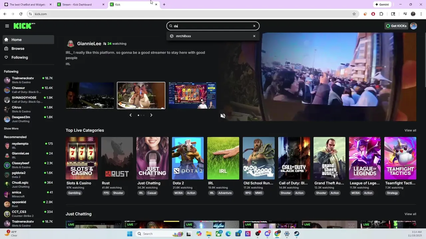Screen dimensions: 426x239
Task: Switch to best ChatBot and Widgets tab
Action: (x=28, y=4)
